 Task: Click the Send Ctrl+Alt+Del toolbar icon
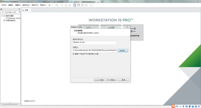57,5
